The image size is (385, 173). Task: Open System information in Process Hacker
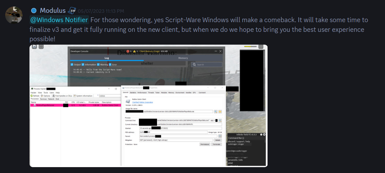pos(83,96)
